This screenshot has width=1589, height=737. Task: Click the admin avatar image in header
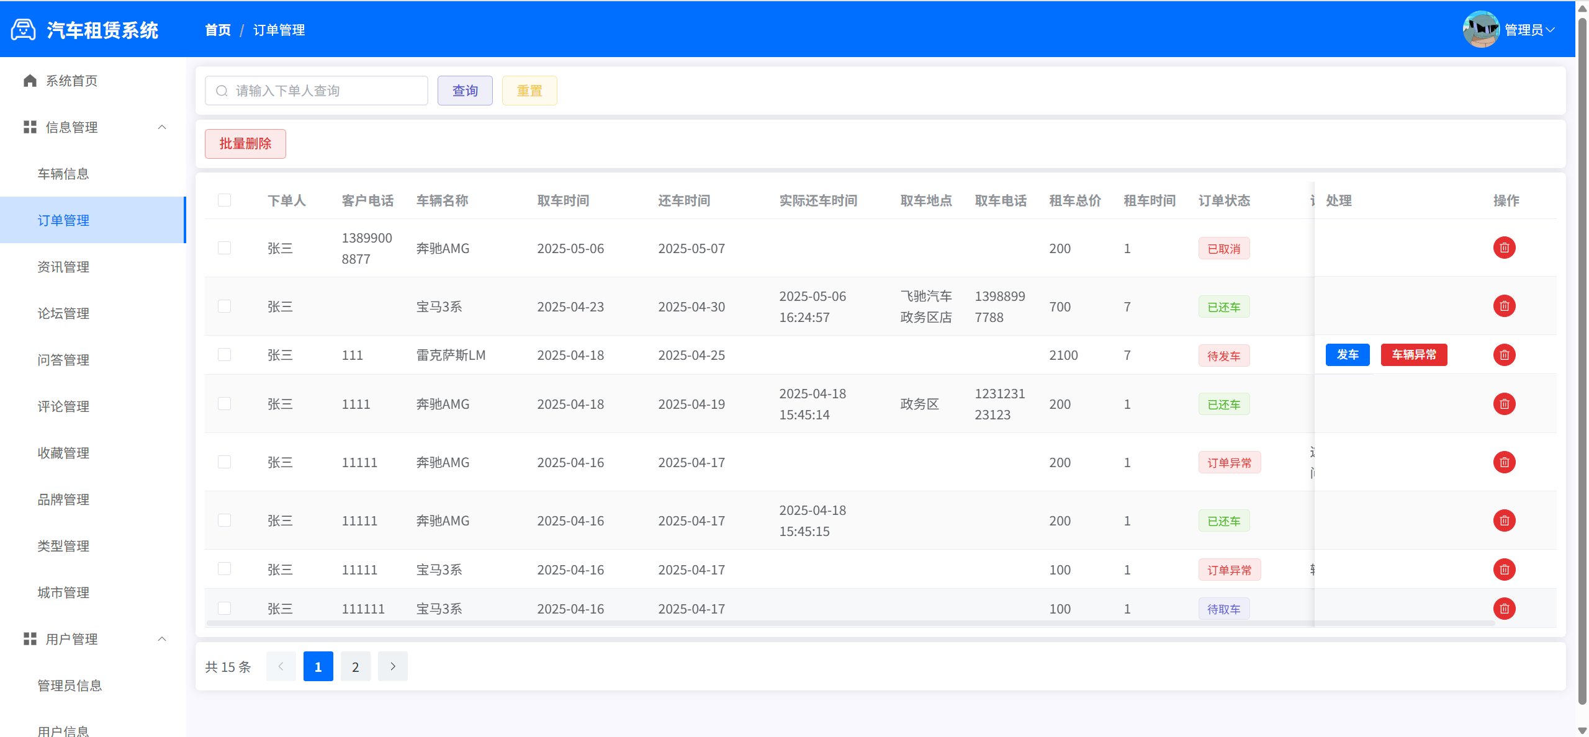tap(1481, 29)
